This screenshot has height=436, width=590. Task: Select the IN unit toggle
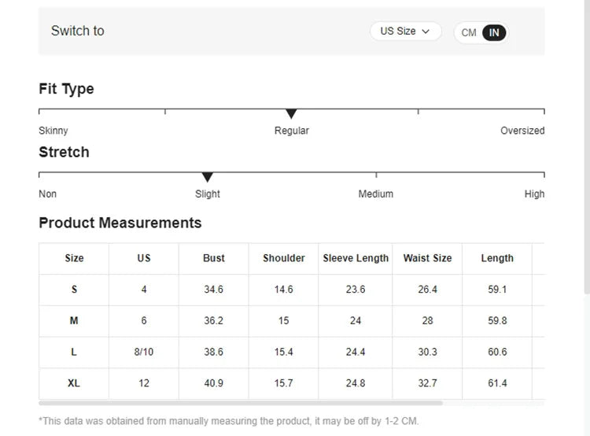[494, 33]
